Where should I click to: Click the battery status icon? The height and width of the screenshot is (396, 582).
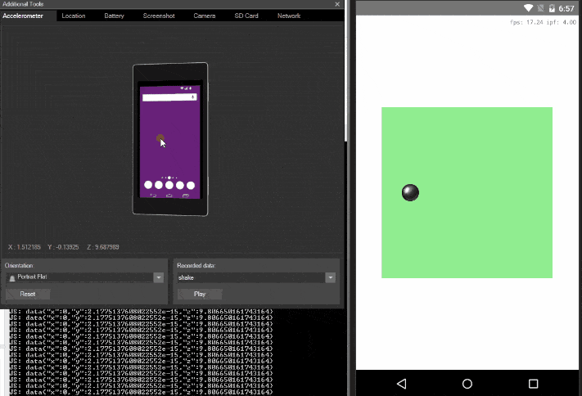(552, 8)
